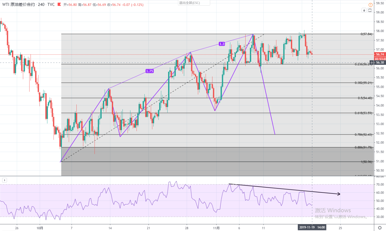Collapse the RSI indicator pane arrow
Viewport: 386px width, 231px height.
pos(5,180)
